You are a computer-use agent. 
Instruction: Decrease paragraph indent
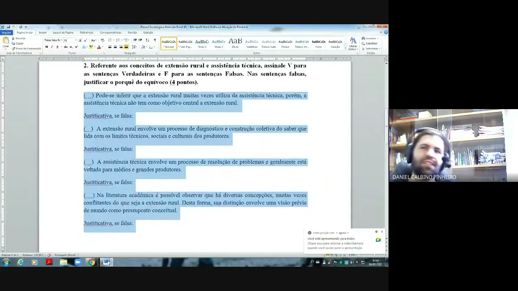135,40
